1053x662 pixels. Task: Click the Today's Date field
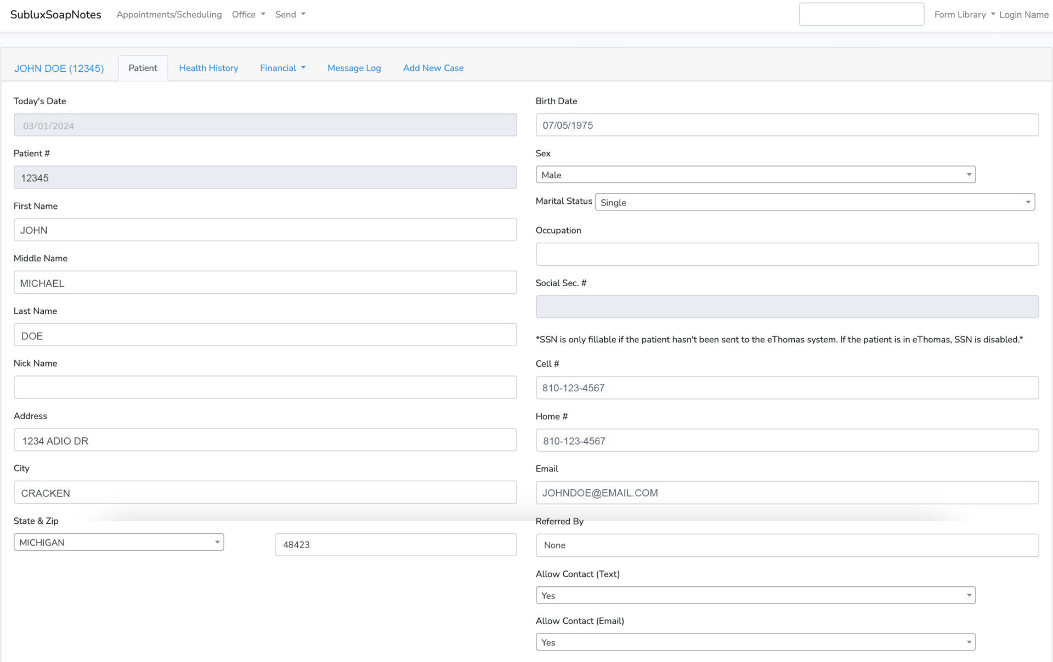[x=265, y=125]
